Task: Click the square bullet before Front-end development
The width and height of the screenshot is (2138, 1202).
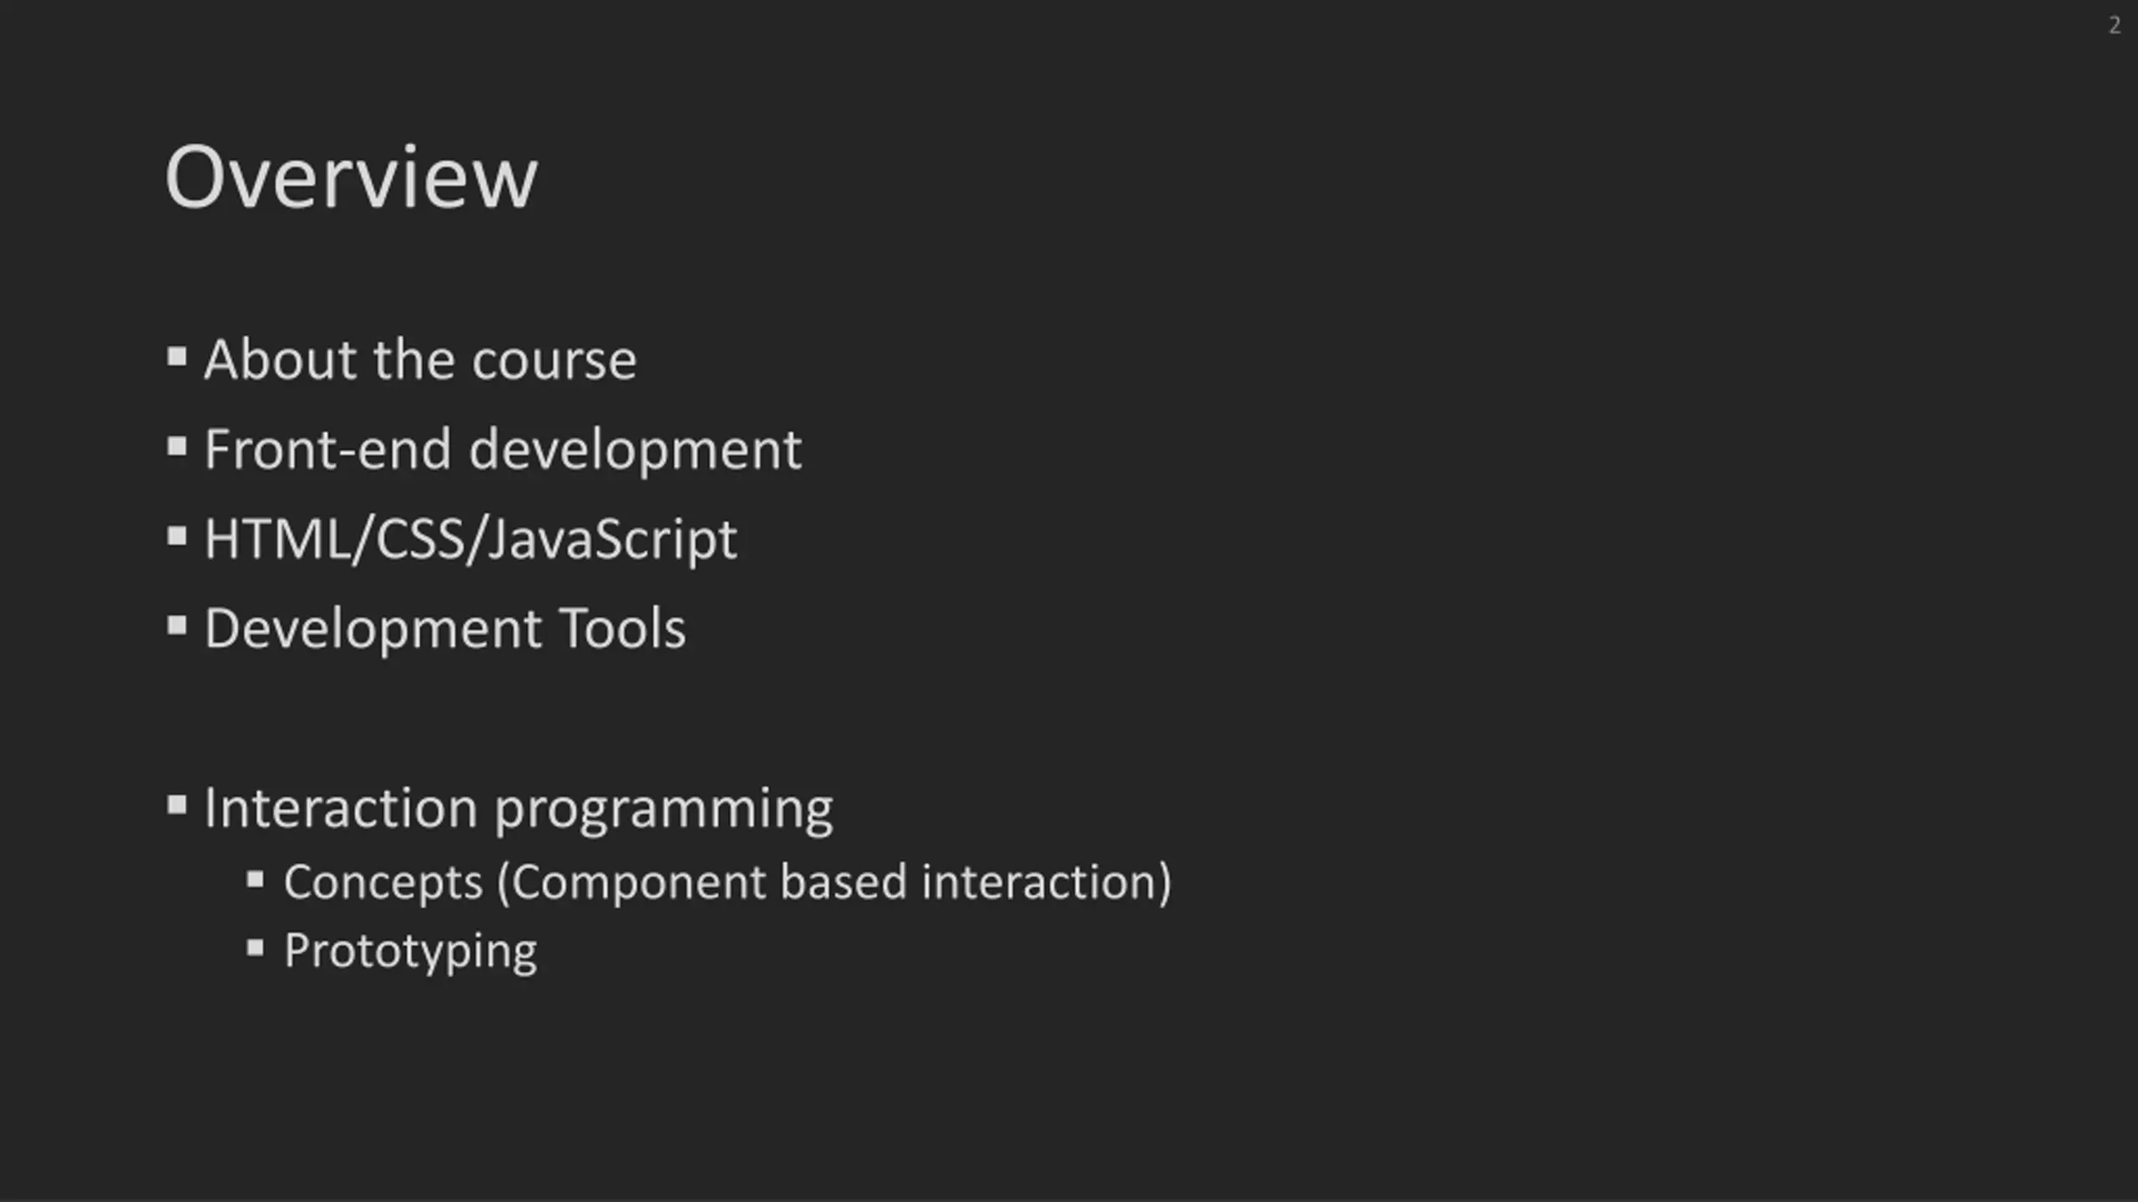Action: pos(176,447)
